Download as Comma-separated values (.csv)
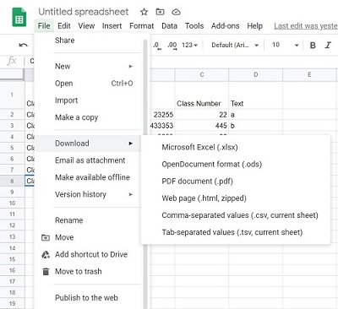This screenshot has height=309, width=338. coord(240,215)
